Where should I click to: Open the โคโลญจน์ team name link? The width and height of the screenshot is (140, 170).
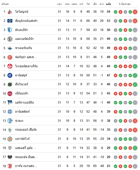pyautogui.click(x=22, y=12)
